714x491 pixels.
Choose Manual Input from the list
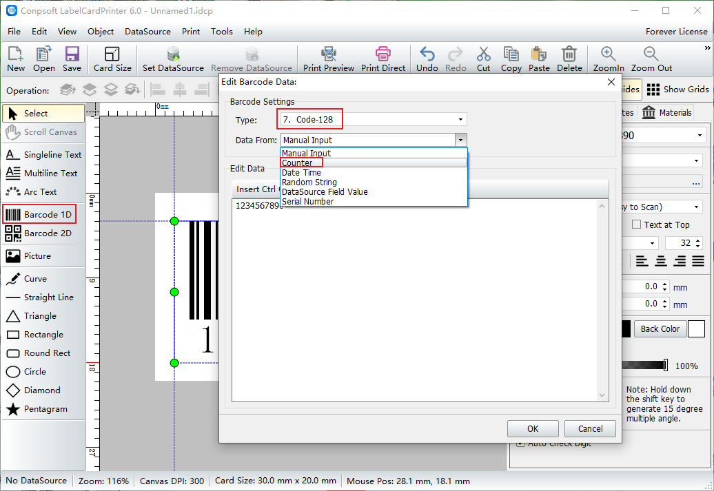click(x=374, y=153)
